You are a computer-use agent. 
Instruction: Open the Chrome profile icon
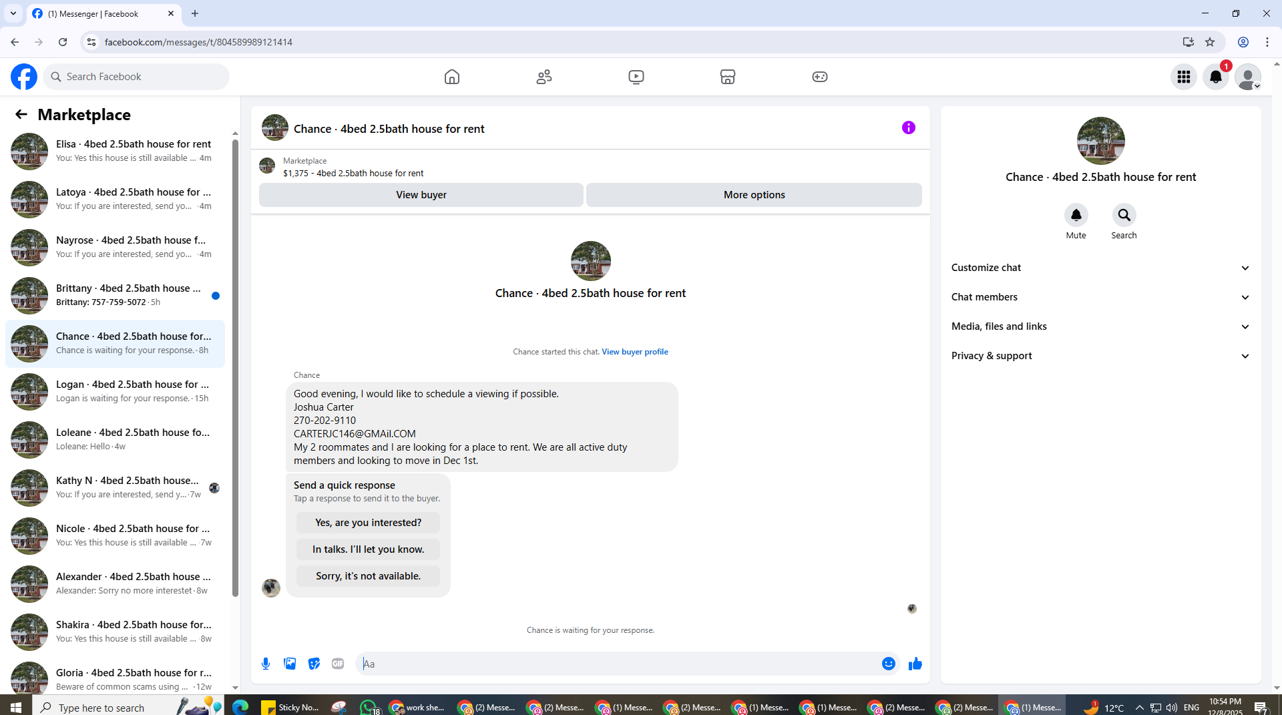(1243, 42)
